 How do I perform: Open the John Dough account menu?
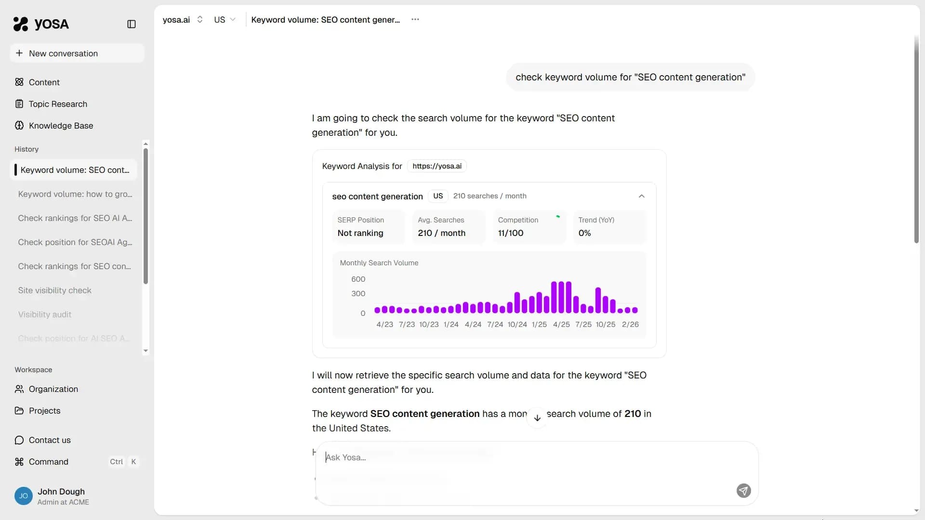tap(77, 496)
